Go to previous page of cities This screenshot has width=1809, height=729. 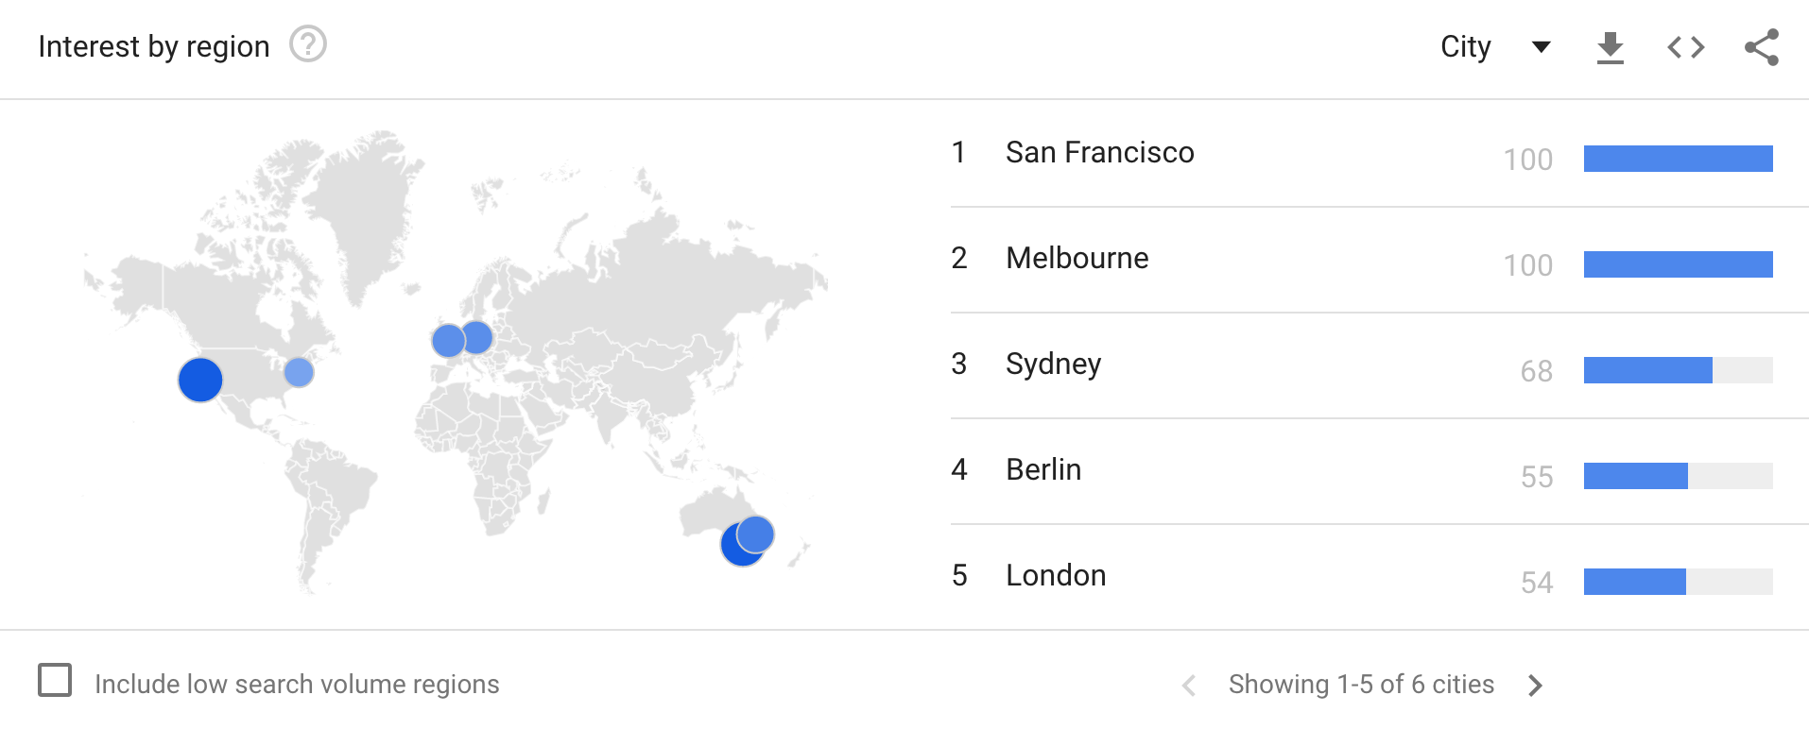tap(1189, 686)
